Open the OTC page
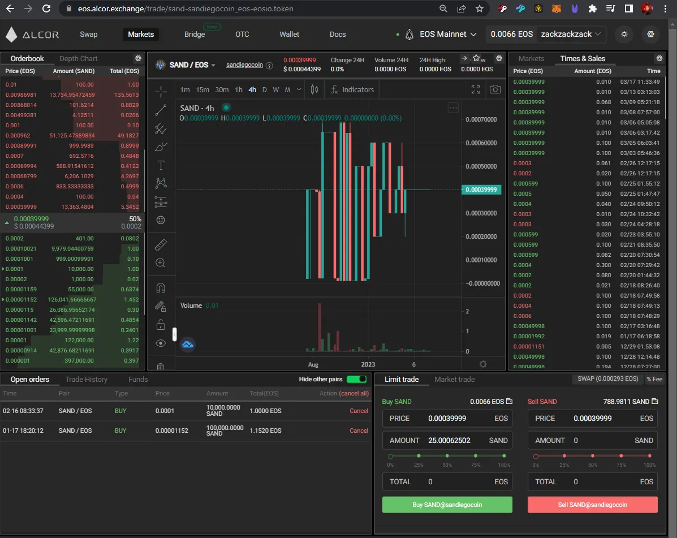 coord(242,34)
